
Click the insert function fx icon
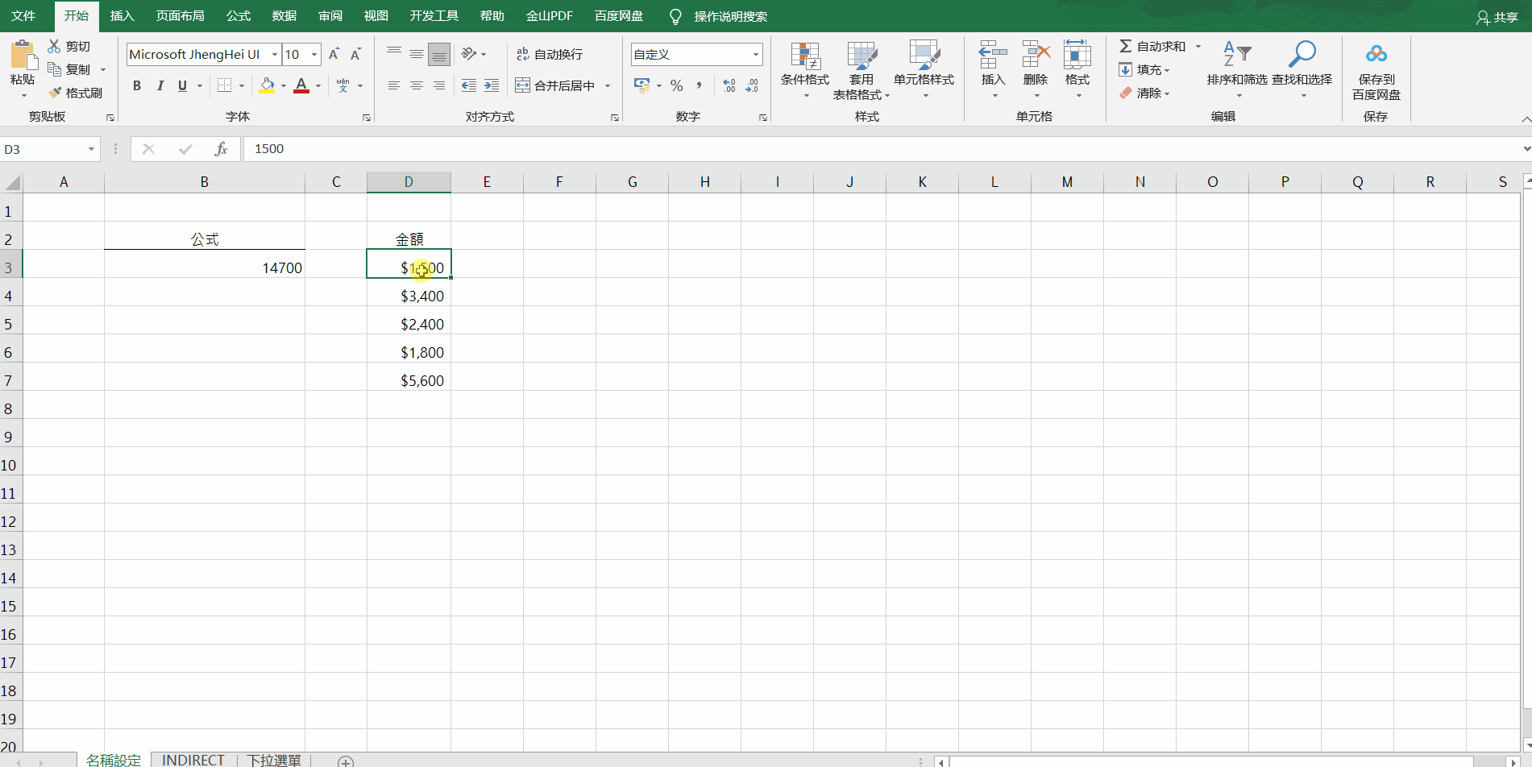coord(221,149)
